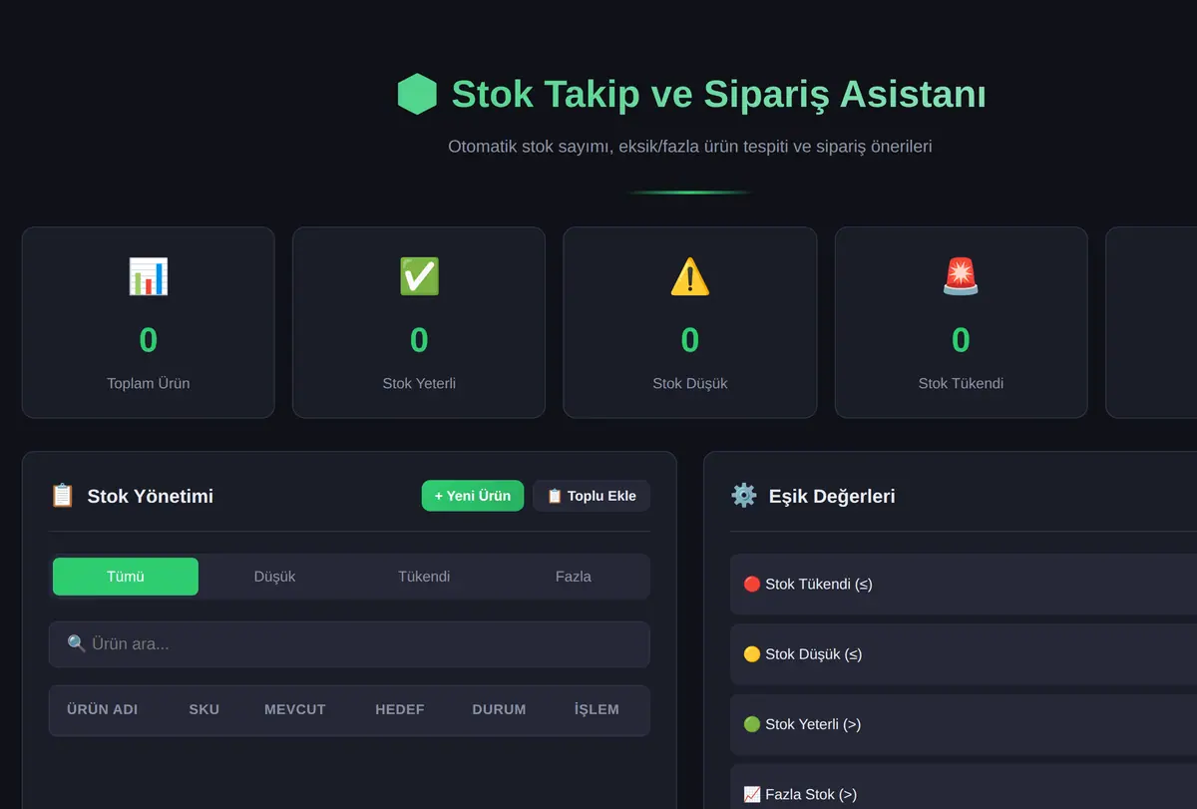Click the Stok Tükendi stat card label
Image resolution: width=1197 pixels, height=809 pixels.
point(961,383)
